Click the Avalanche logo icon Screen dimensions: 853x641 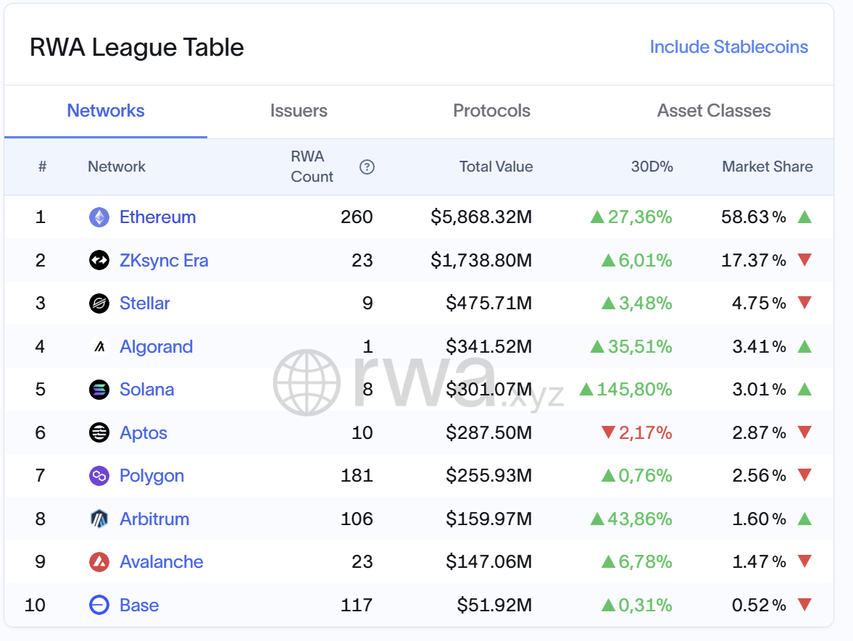(99, 562)
